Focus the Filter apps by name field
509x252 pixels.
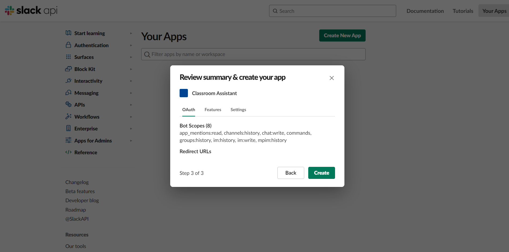253,54
